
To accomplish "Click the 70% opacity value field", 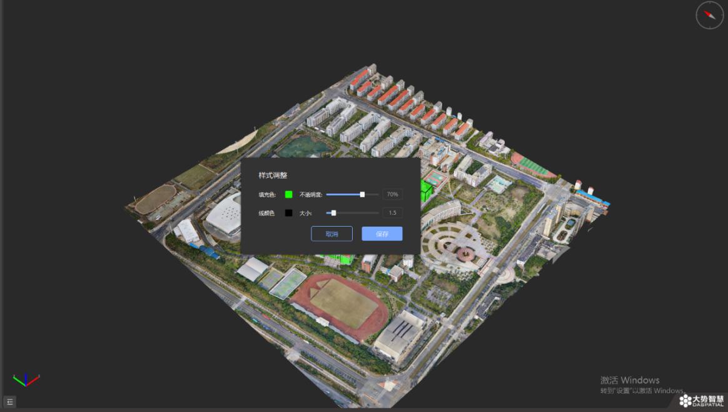I will click(392, 195).
